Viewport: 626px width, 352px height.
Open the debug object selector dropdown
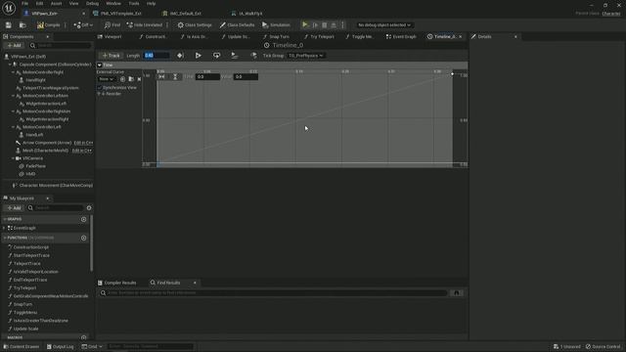(x=384, y=24)
